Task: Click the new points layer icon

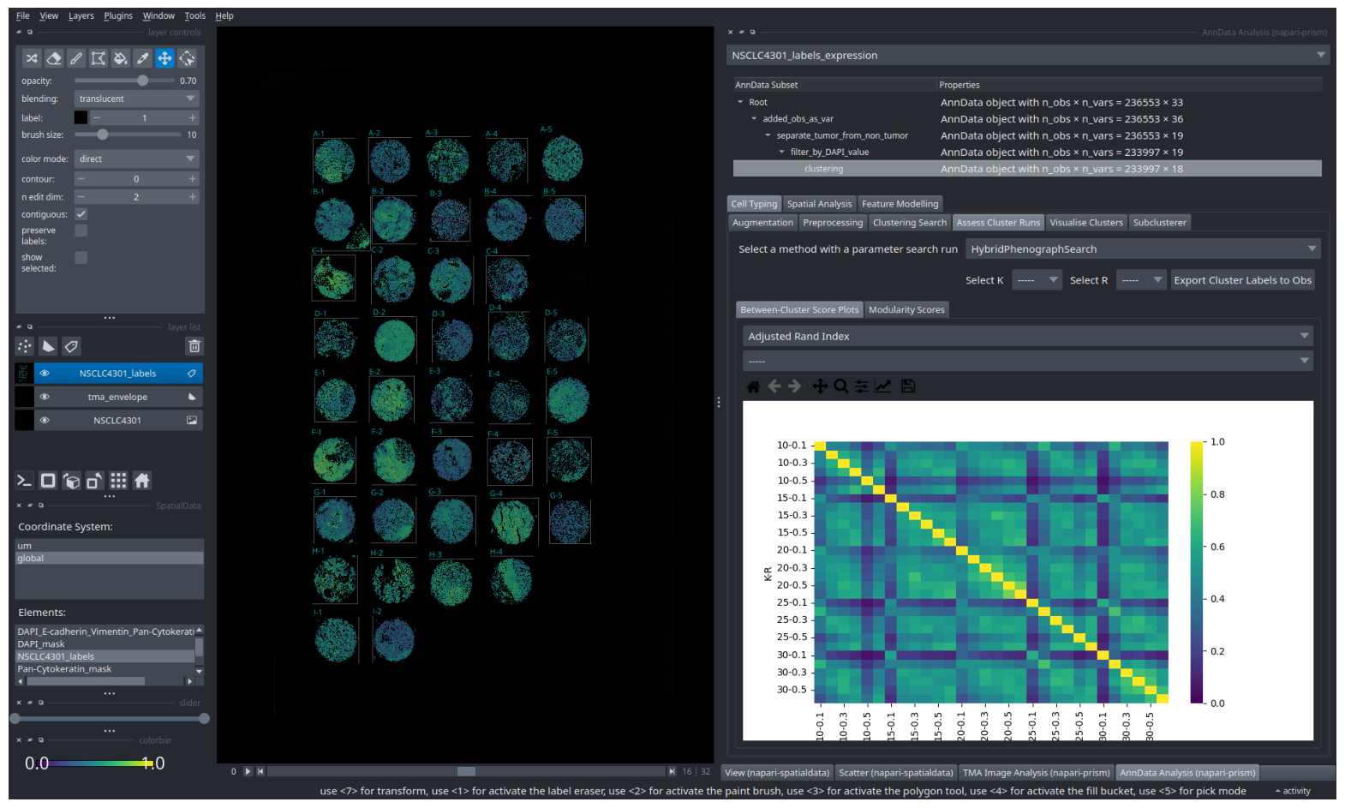Action: tap(25, 346)
